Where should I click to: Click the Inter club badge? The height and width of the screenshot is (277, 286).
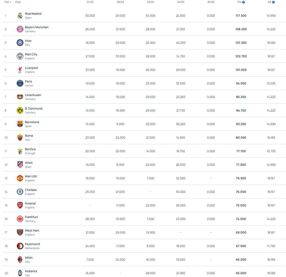[x=20, y=43]
